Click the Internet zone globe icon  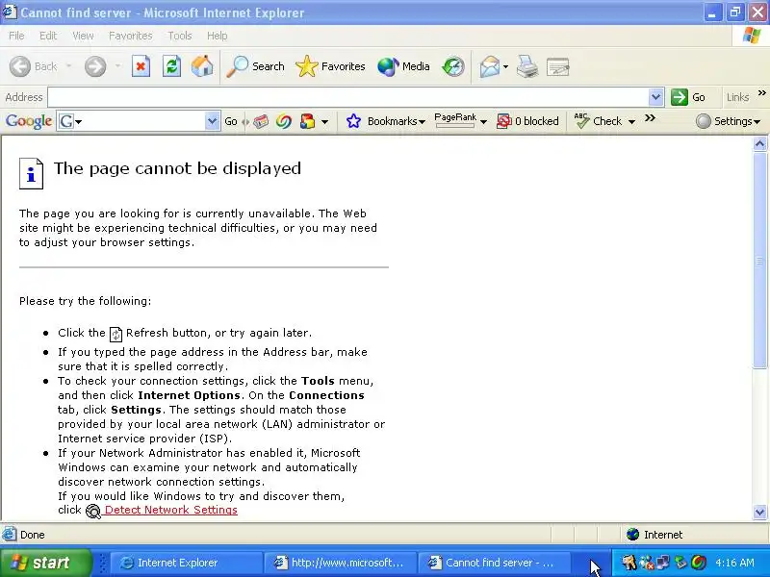633,535
